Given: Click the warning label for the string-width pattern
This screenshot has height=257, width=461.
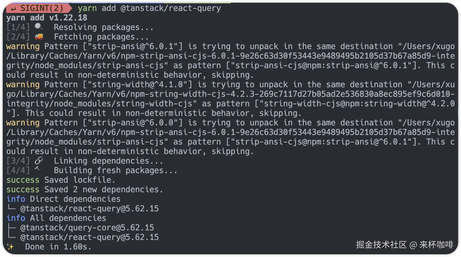Looking at the screenshot, I should pyautogui.click(x=23, y=85).
